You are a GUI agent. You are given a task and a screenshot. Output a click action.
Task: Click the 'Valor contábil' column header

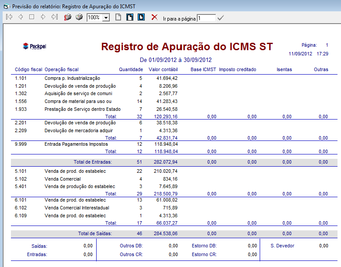point(163,69)
